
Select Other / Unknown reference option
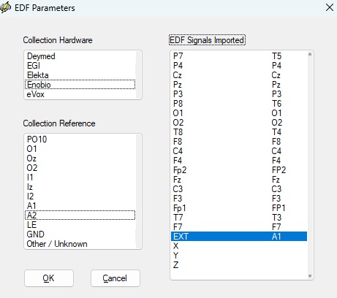(x=80, y=244)
